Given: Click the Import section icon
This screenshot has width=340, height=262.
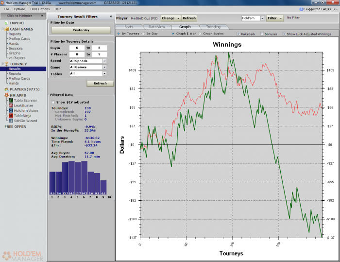Looking at the screenshot, I should (x=6, y=22).
